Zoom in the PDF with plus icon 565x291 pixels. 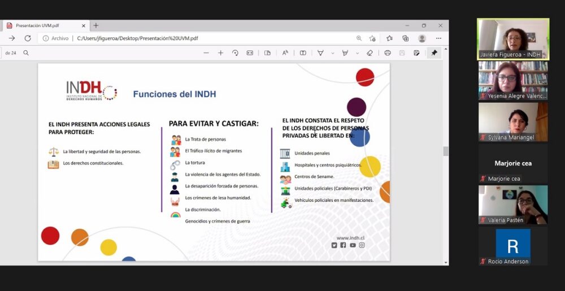click(220, 53)
